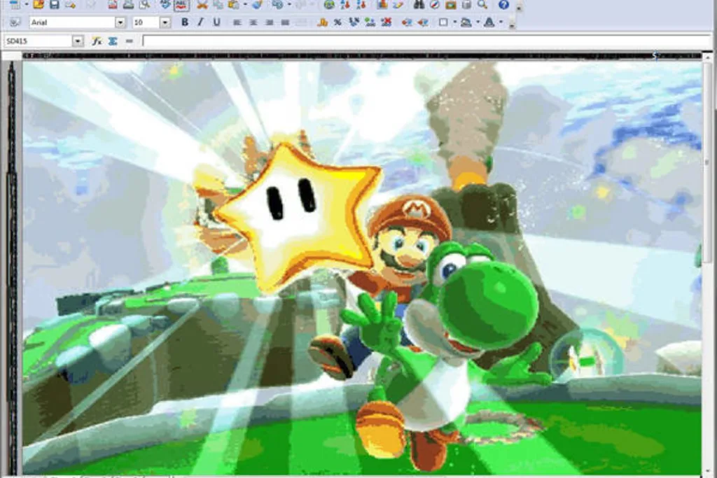717x478 pixels.
Task: Apply Percent number format icon
Action: click(338, 22)
